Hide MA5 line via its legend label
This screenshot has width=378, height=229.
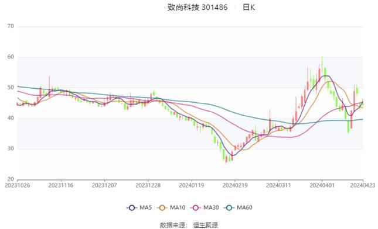click(145, 207)
